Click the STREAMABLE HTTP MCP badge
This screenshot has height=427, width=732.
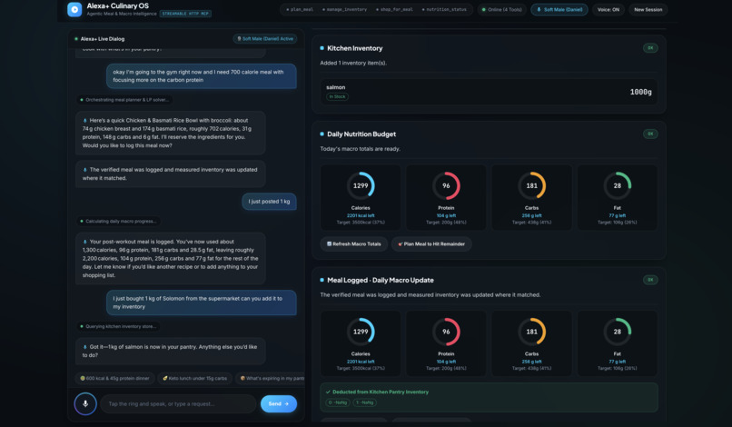click(185, 14)
